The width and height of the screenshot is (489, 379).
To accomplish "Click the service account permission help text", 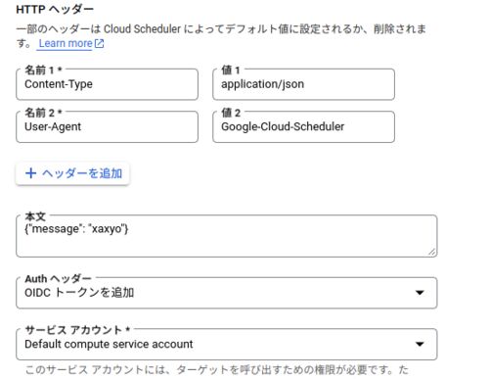I will 216,370.
